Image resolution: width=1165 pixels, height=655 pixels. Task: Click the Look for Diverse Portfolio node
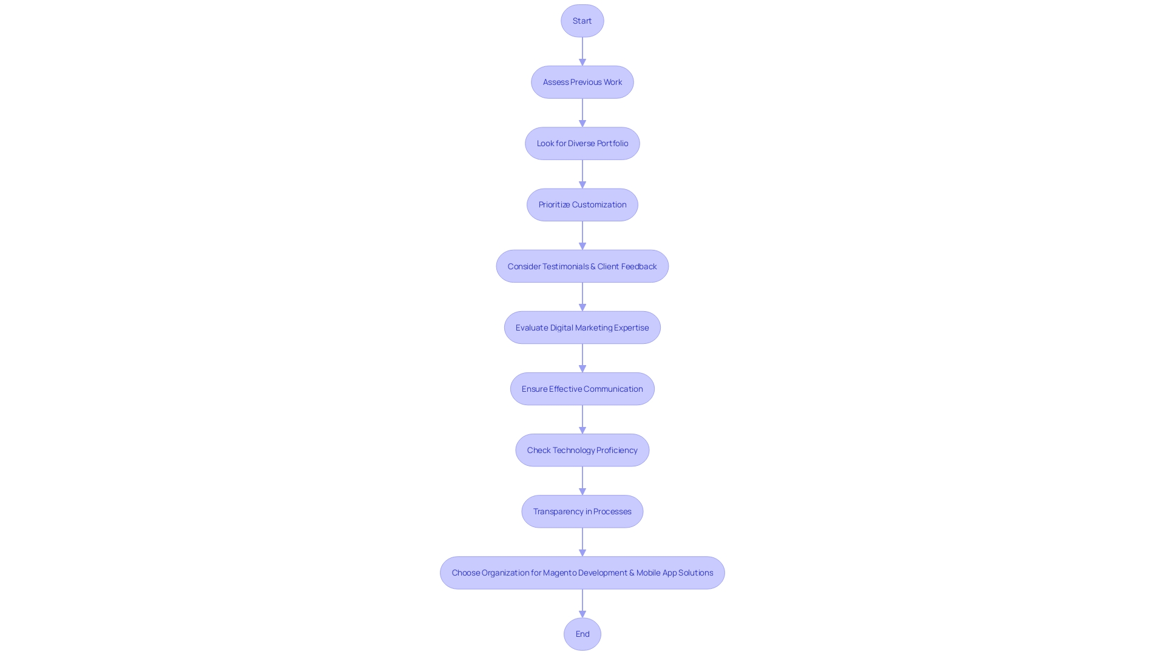click(x=582, y=143)
